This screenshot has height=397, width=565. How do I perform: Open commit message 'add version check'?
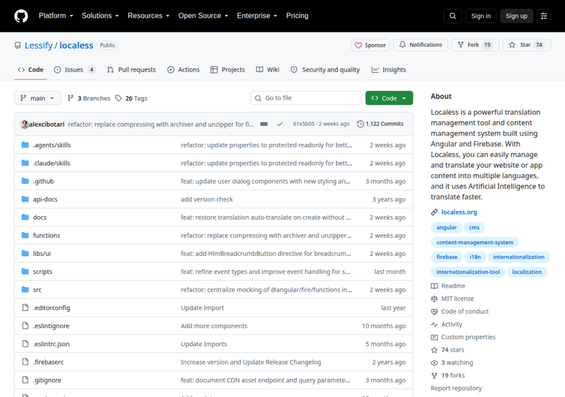pos(207,199)
